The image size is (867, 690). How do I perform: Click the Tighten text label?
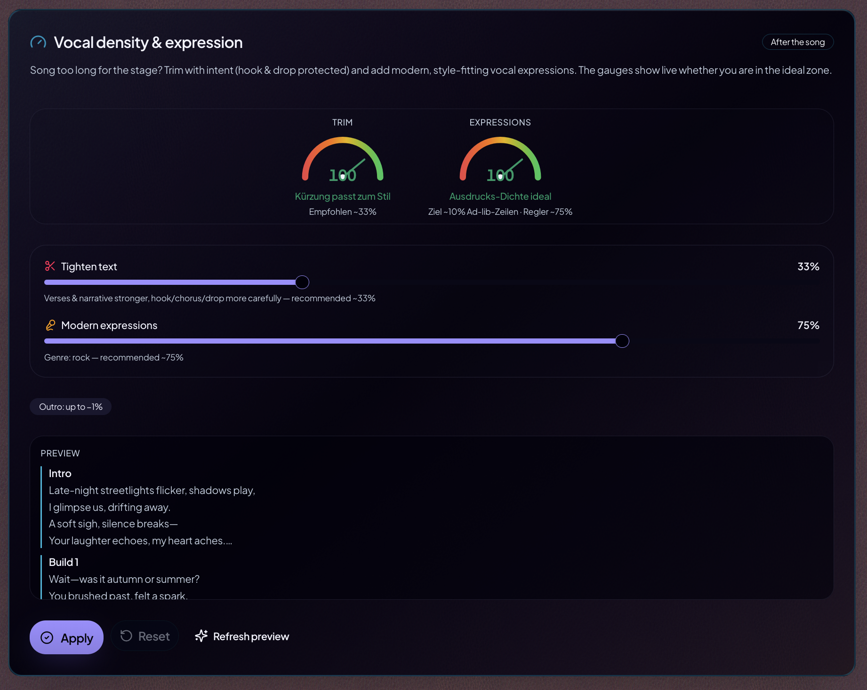coord(89,267)
